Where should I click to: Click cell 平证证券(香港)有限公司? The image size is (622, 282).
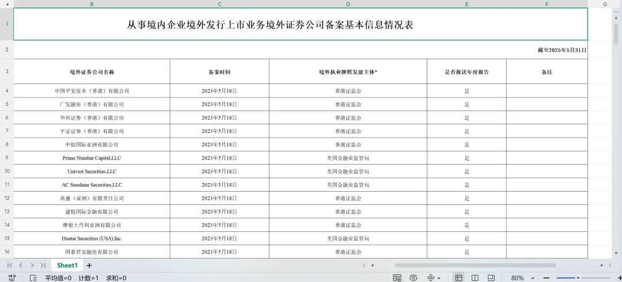click(92, 131)
